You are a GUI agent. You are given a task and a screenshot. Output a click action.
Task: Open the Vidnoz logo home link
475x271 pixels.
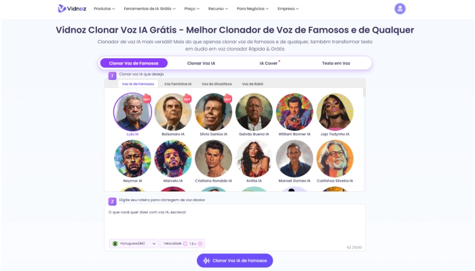click(x=72, y=9)
